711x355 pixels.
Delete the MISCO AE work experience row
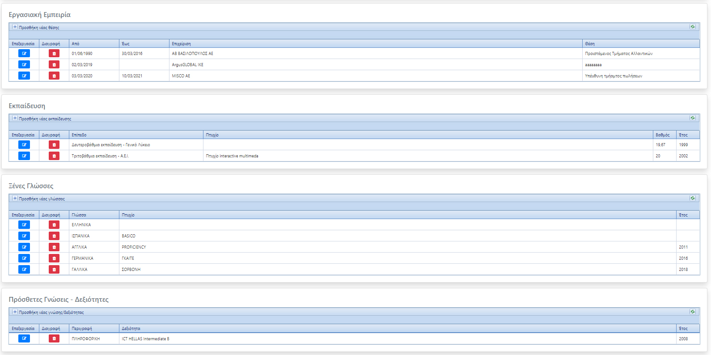[54, 76]
